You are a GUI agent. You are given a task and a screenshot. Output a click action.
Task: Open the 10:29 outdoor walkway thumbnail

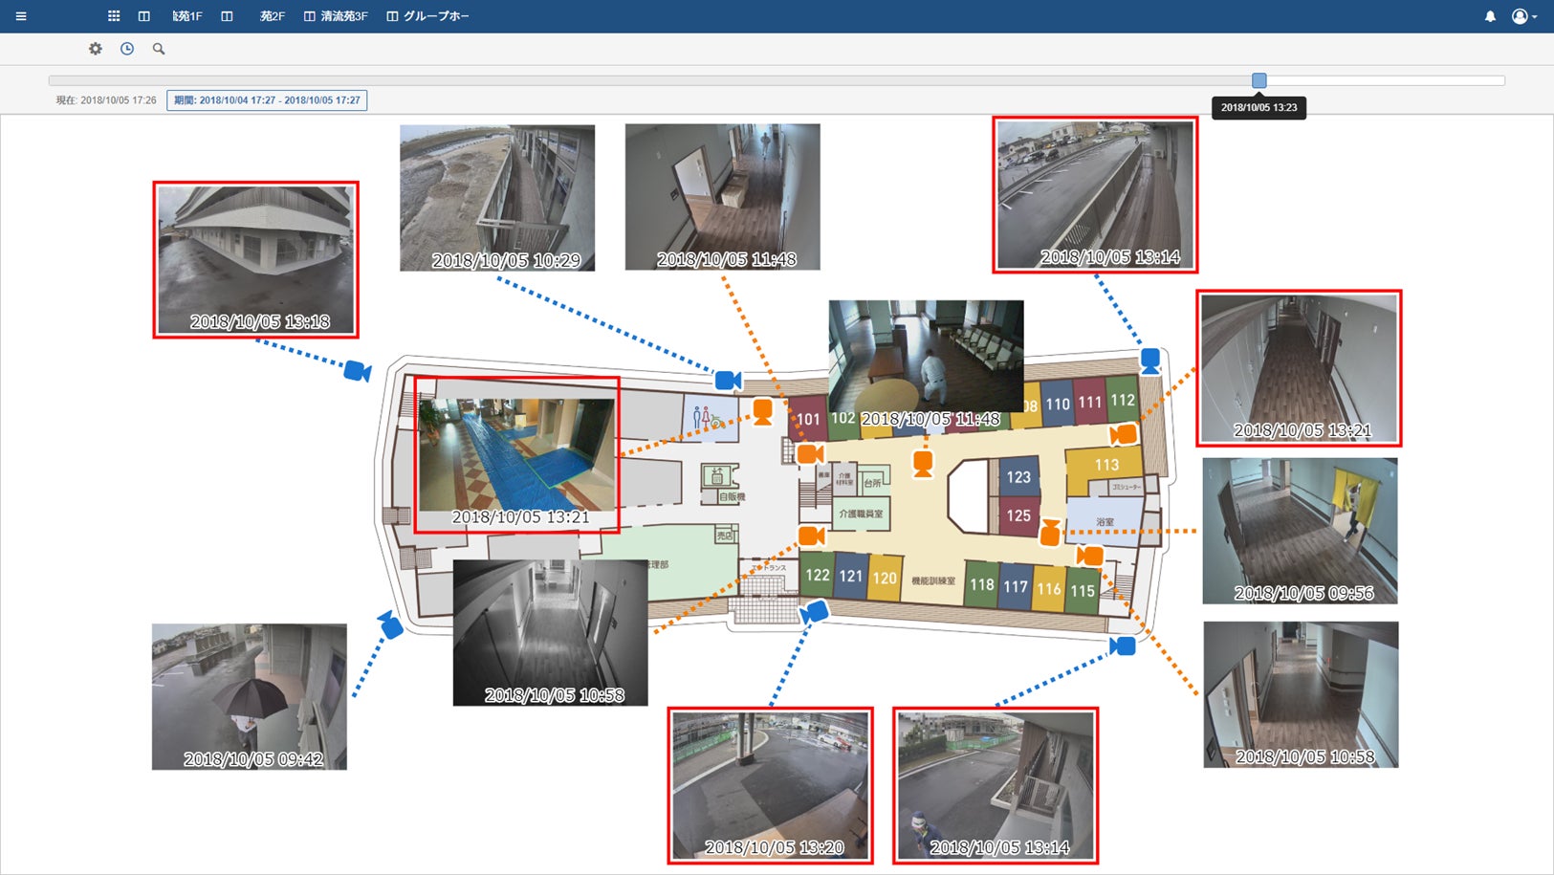[497, 198]
